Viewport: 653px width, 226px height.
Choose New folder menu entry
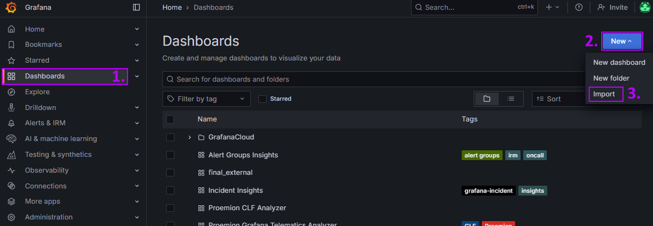tap(611, 78)
